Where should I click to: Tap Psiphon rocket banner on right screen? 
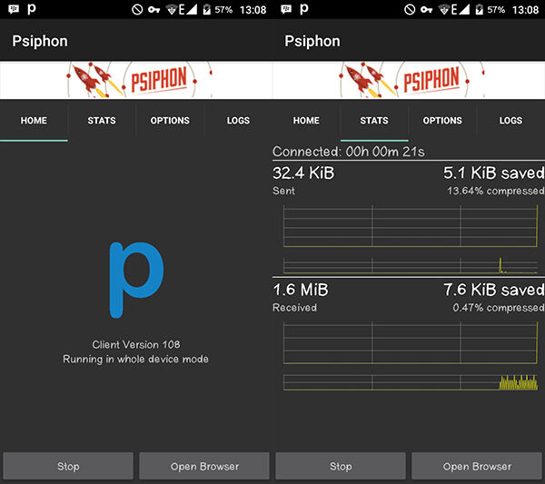(409, 80)
